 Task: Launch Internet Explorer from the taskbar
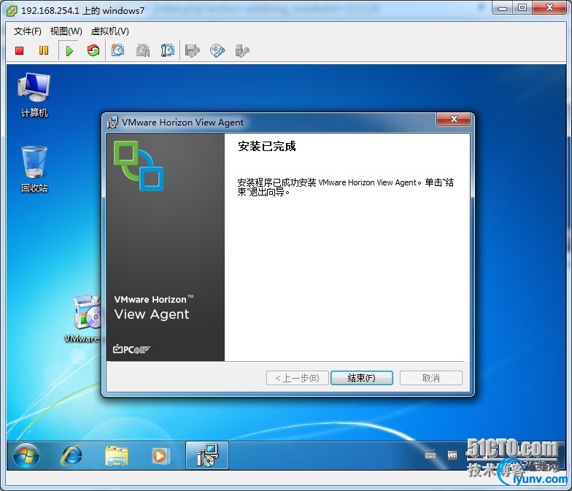71,455
